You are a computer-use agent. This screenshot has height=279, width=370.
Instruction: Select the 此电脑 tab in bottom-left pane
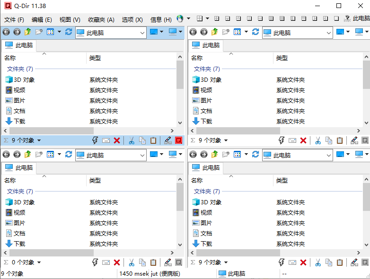pyautogui.click(x=19, y=168)
